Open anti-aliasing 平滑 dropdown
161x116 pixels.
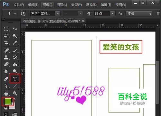139,14
